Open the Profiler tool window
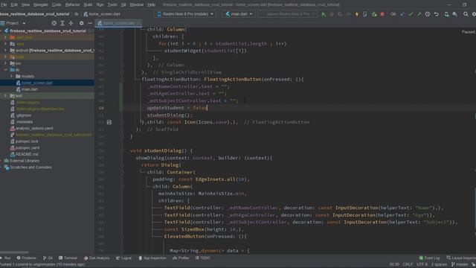The image size is (476, 268). coord(181,258)
